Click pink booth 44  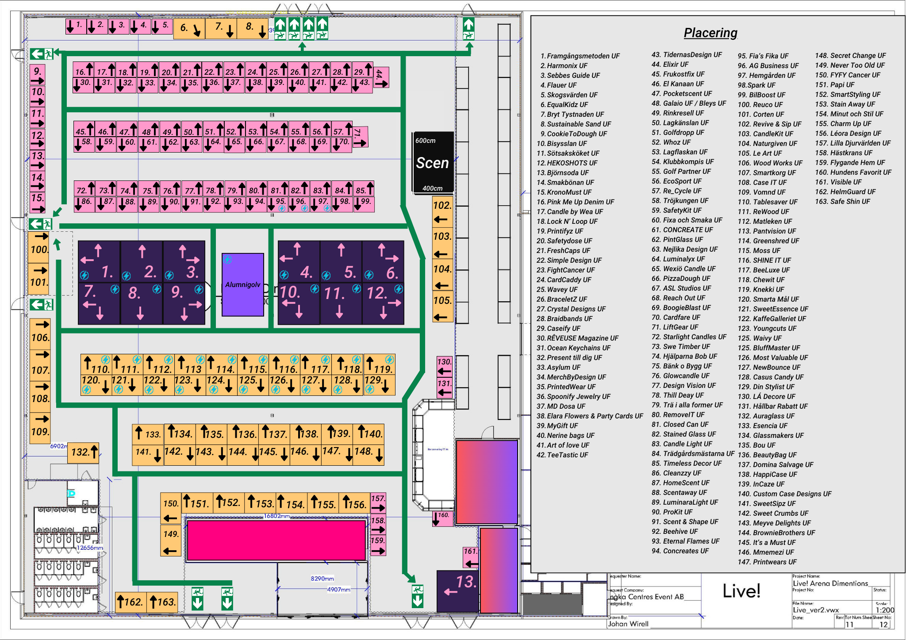(381, 78)
